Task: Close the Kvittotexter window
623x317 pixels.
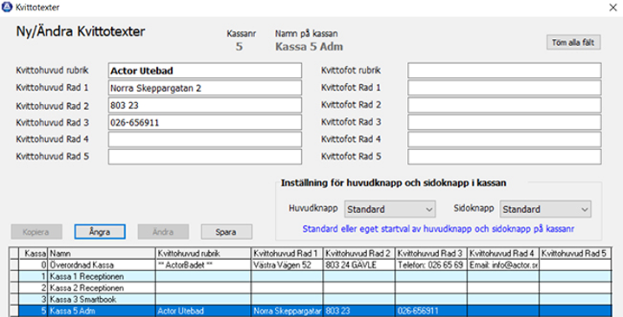Action: [613, 8]
